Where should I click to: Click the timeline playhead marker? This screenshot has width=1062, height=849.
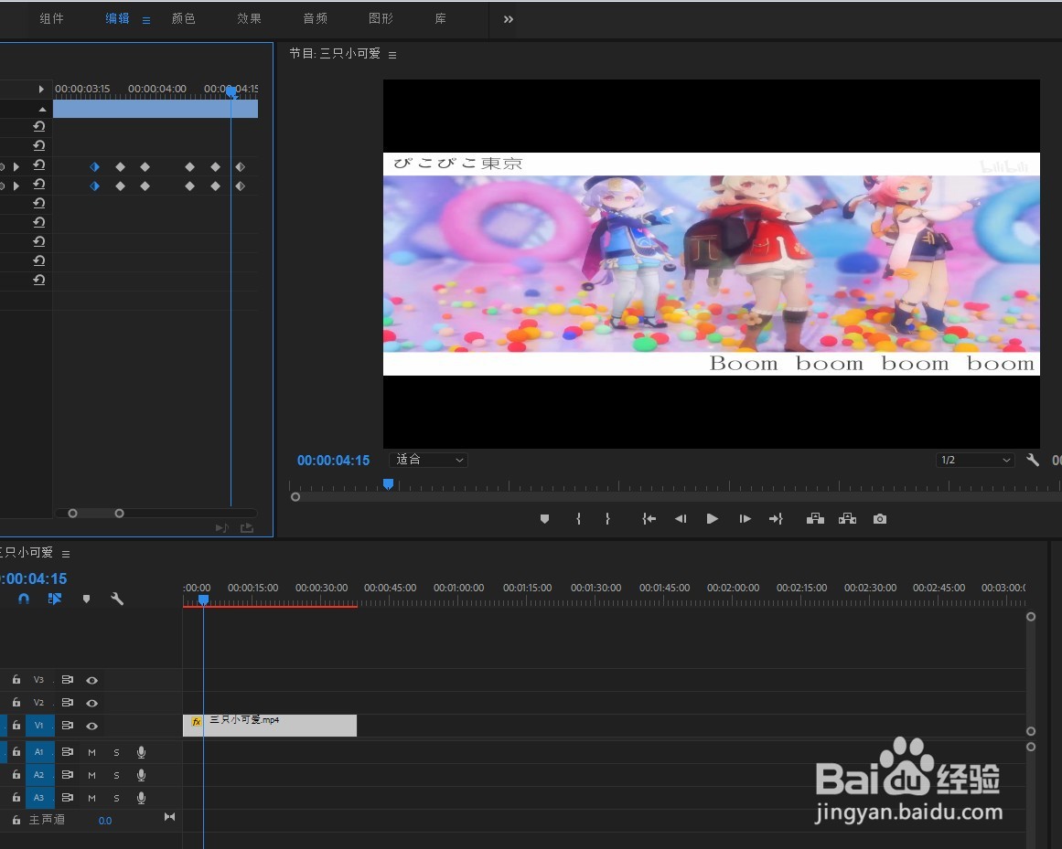203,600
